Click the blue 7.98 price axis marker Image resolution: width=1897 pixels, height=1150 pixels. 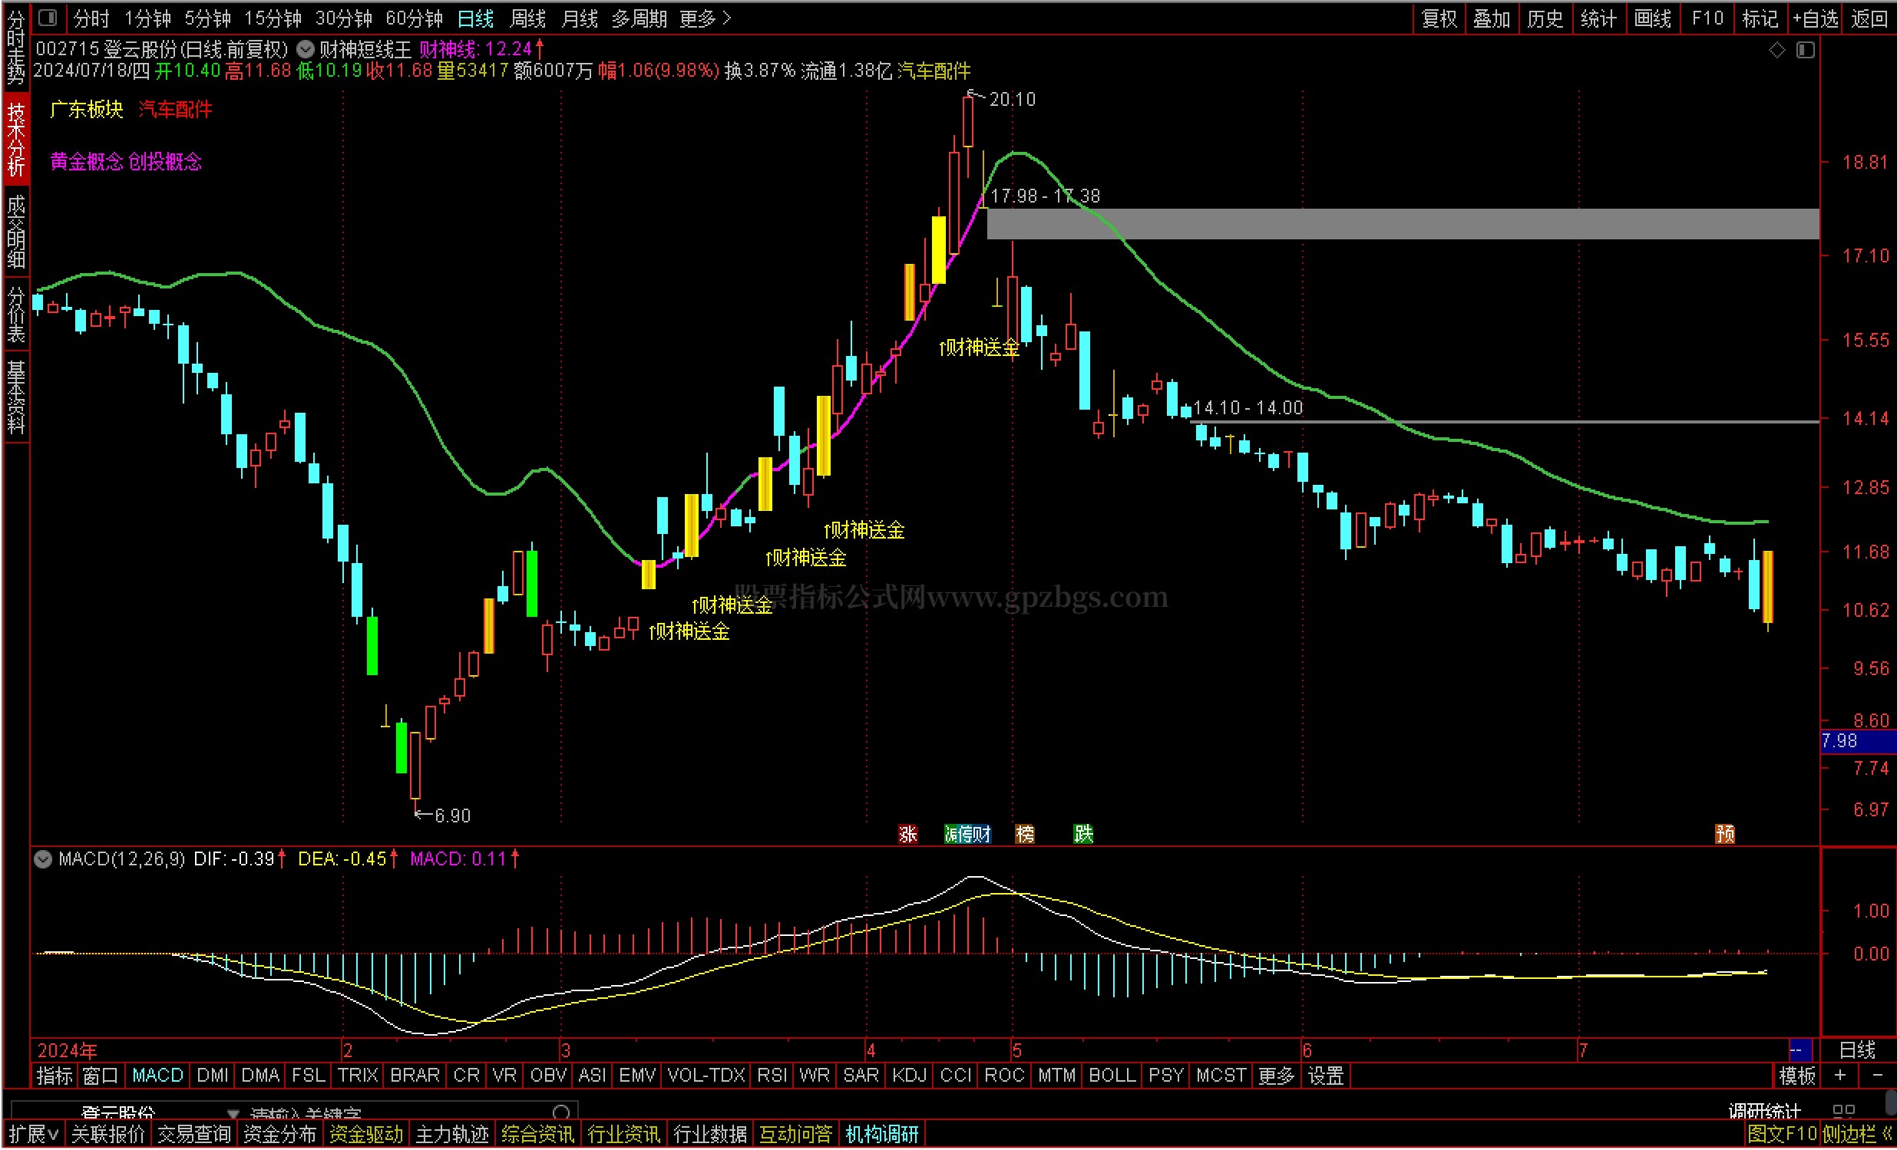(x=1857, y=742)
